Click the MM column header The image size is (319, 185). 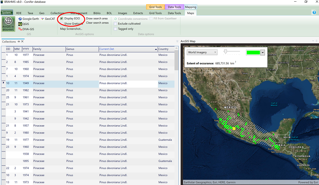[18, 49]
